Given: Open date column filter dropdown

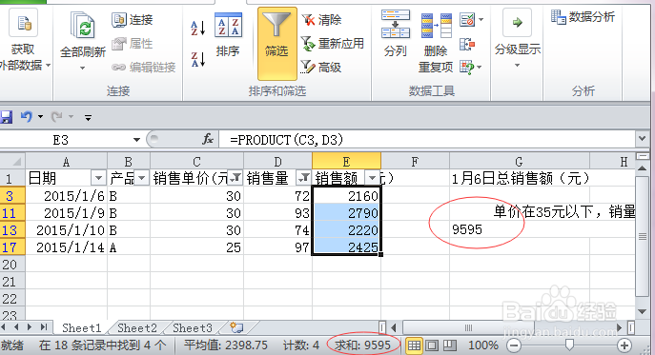Looking at the screenshot, I should (x=98, y=178).
